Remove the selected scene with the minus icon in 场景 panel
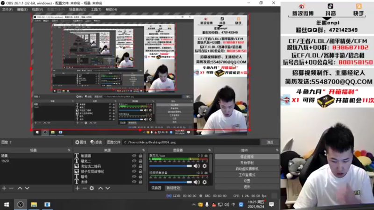Viewport: 374px width, 210px height. click(x=11, y=188)
